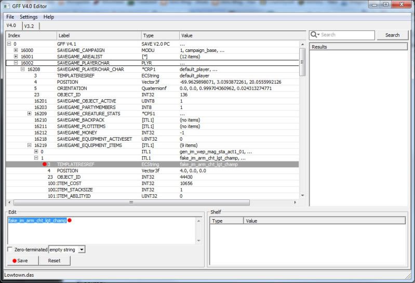Viewport: 415px width, 283px height.
Task: Sort by the Index column header
Action: tap(31, 35)
